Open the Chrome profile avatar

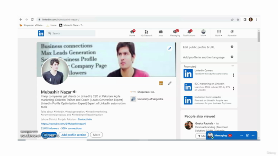251,19
